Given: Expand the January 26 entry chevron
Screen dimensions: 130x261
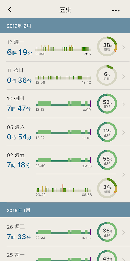Looking at the screenshot, I should (x=123, y=233).
